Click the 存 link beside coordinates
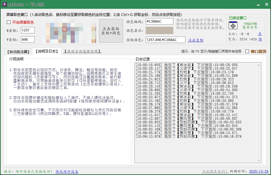 tap(260, 34)
